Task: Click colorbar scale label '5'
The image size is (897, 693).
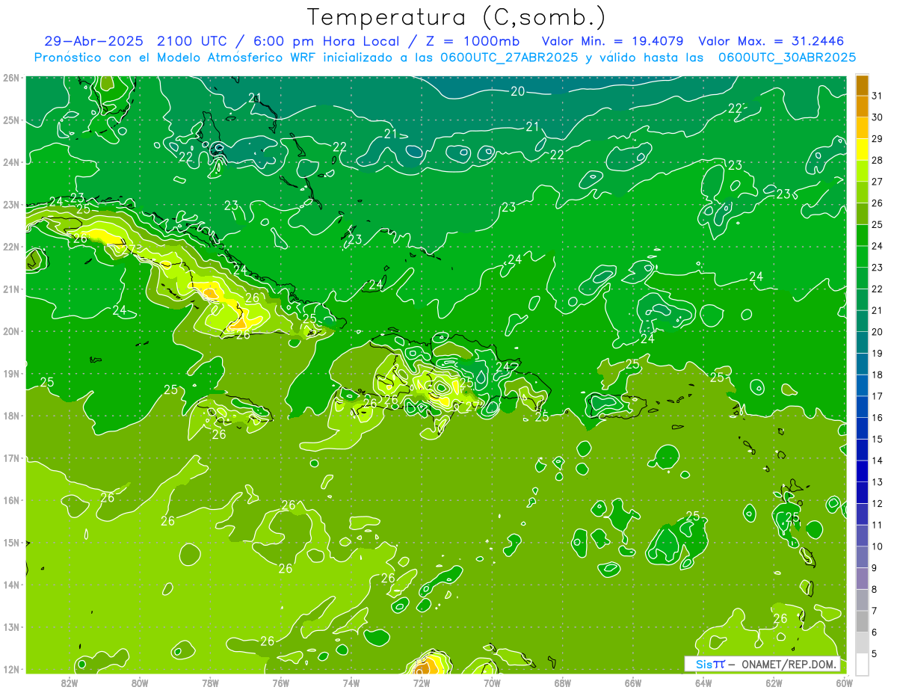Action: pos(875,653)
